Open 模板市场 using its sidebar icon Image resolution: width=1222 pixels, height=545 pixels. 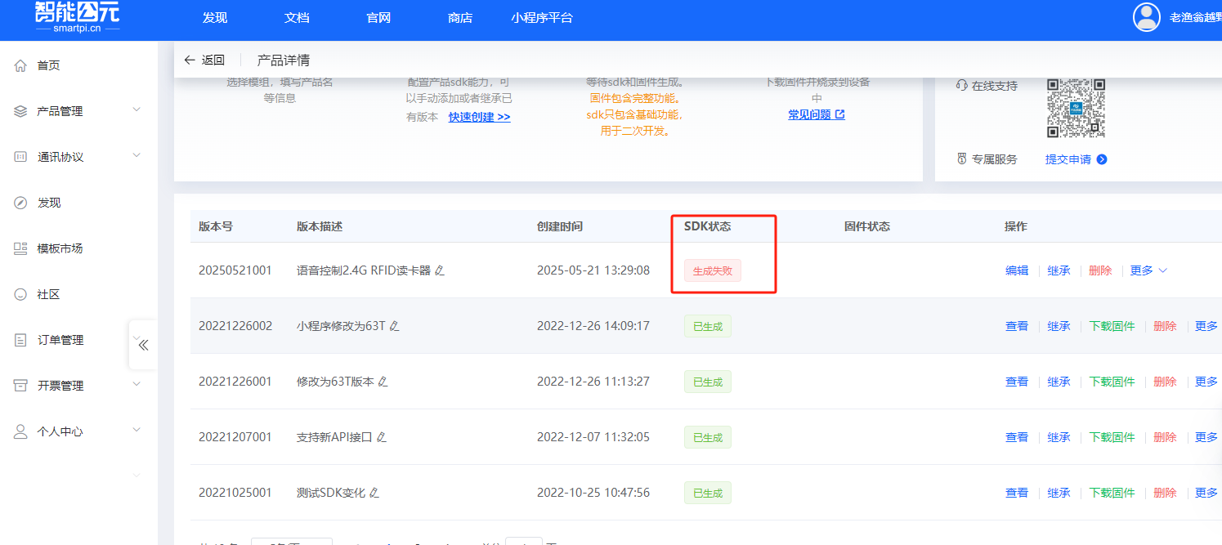20,248
